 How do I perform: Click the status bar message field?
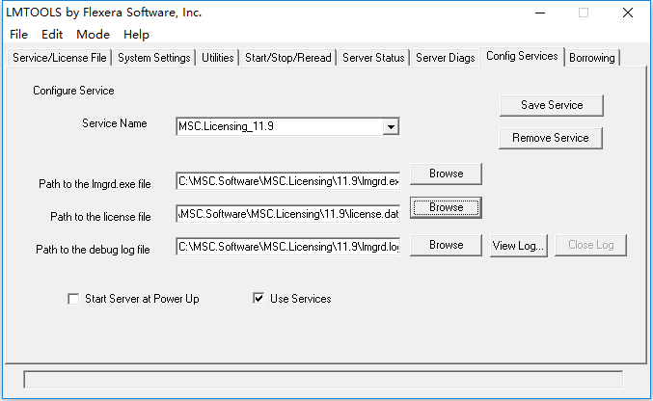tap(323, 380)
